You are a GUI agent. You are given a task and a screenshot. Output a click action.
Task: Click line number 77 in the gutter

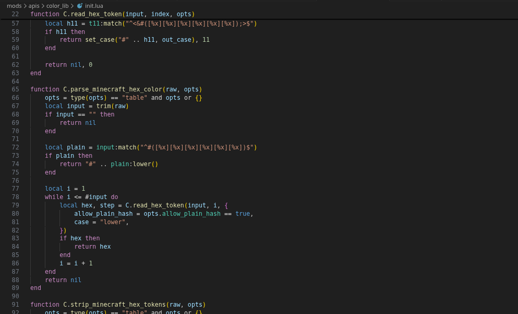click(15, 189)
